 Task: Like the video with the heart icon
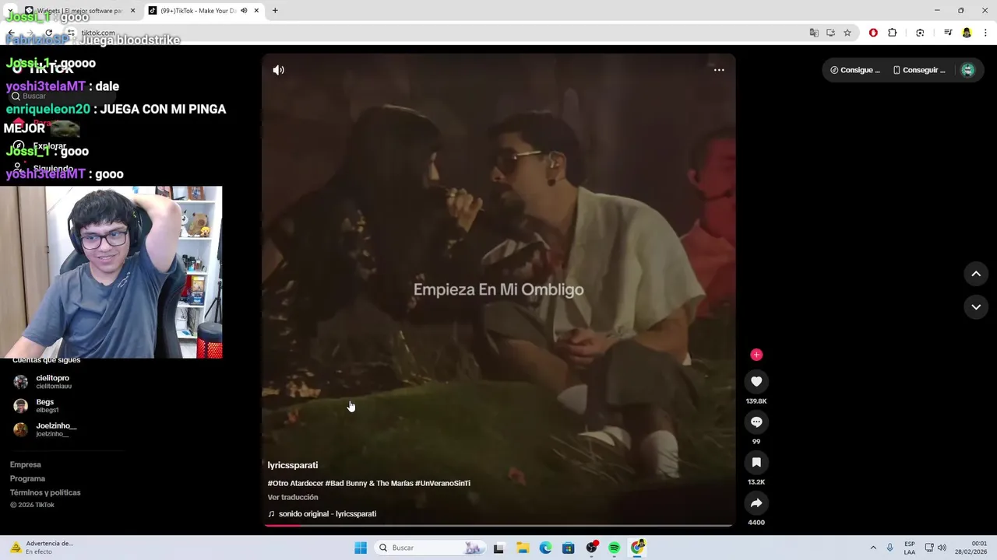756,381
